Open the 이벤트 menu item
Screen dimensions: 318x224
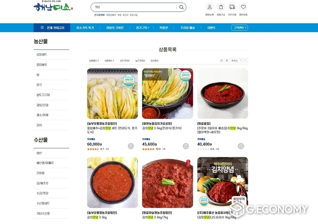coord(211,28)
